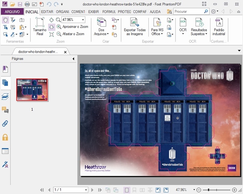Close the doctor-who-london-heathr document tab
This screenshot has width=243, height=194.
65,52
